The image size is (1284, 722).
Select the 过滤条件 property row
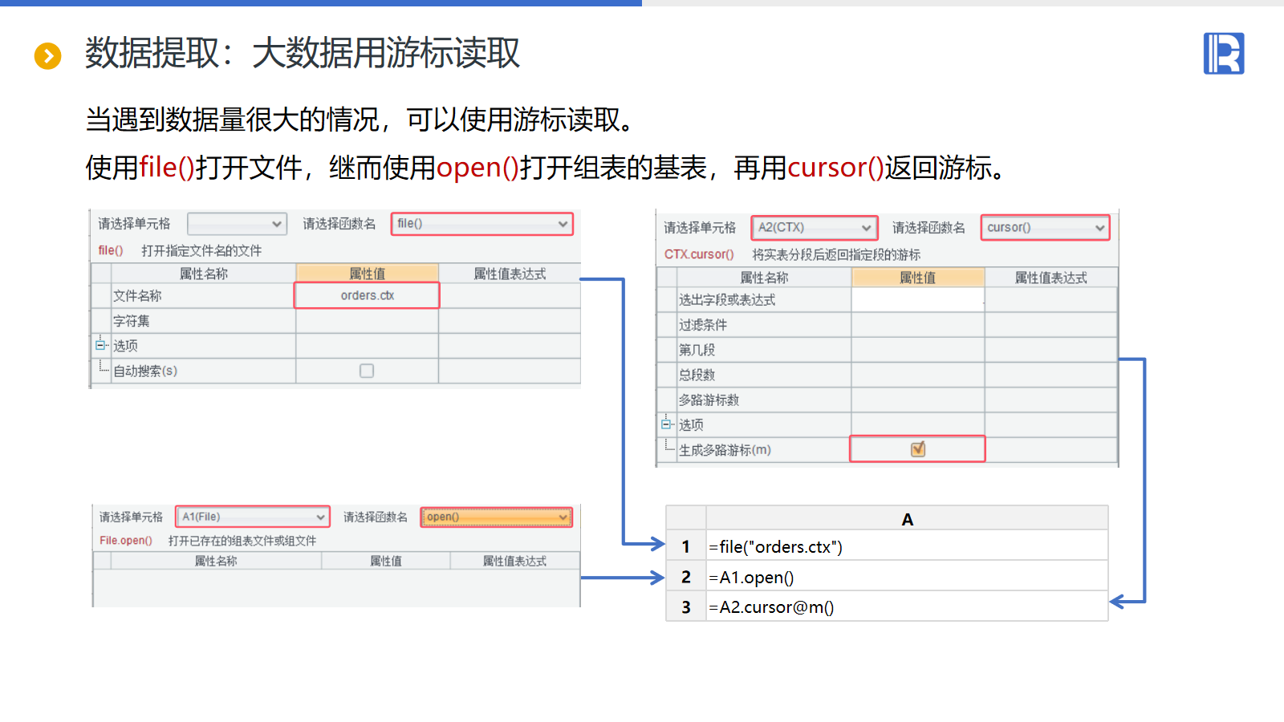[x=764, y=325]
